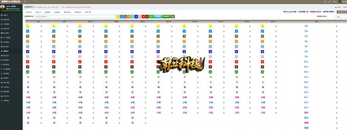
Task: Click the amount field showing 100
Action: (341, 17)
